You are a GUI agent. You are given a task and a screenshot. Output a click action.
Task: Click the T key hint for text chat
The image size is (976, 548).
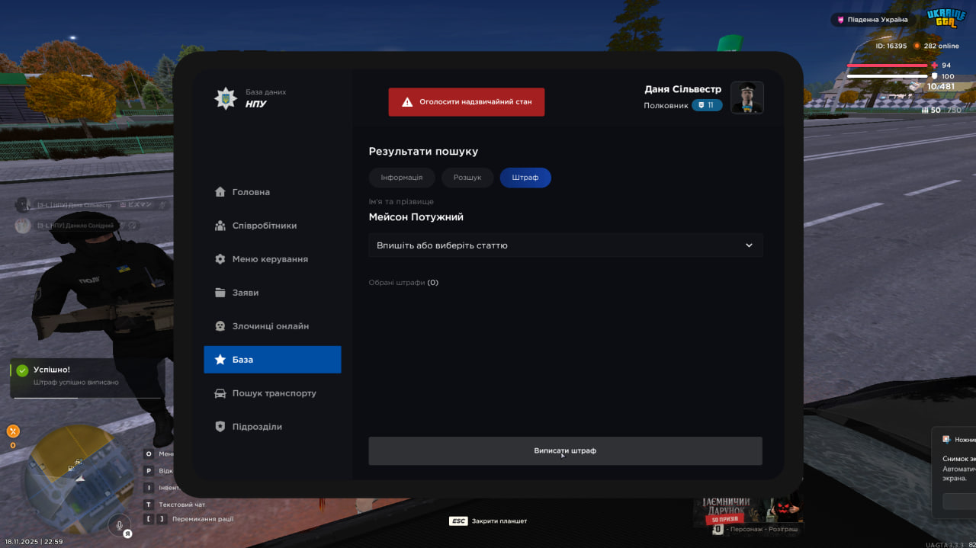coord(149,504)
